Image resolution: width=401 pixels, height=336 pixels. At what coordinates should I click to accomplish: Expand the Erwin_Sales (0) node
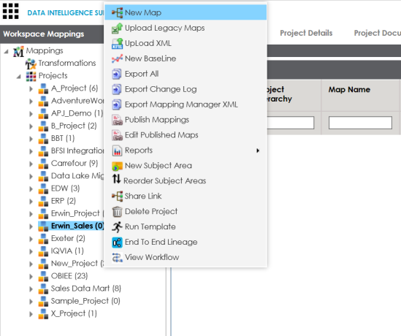click(x=31, y=226)
